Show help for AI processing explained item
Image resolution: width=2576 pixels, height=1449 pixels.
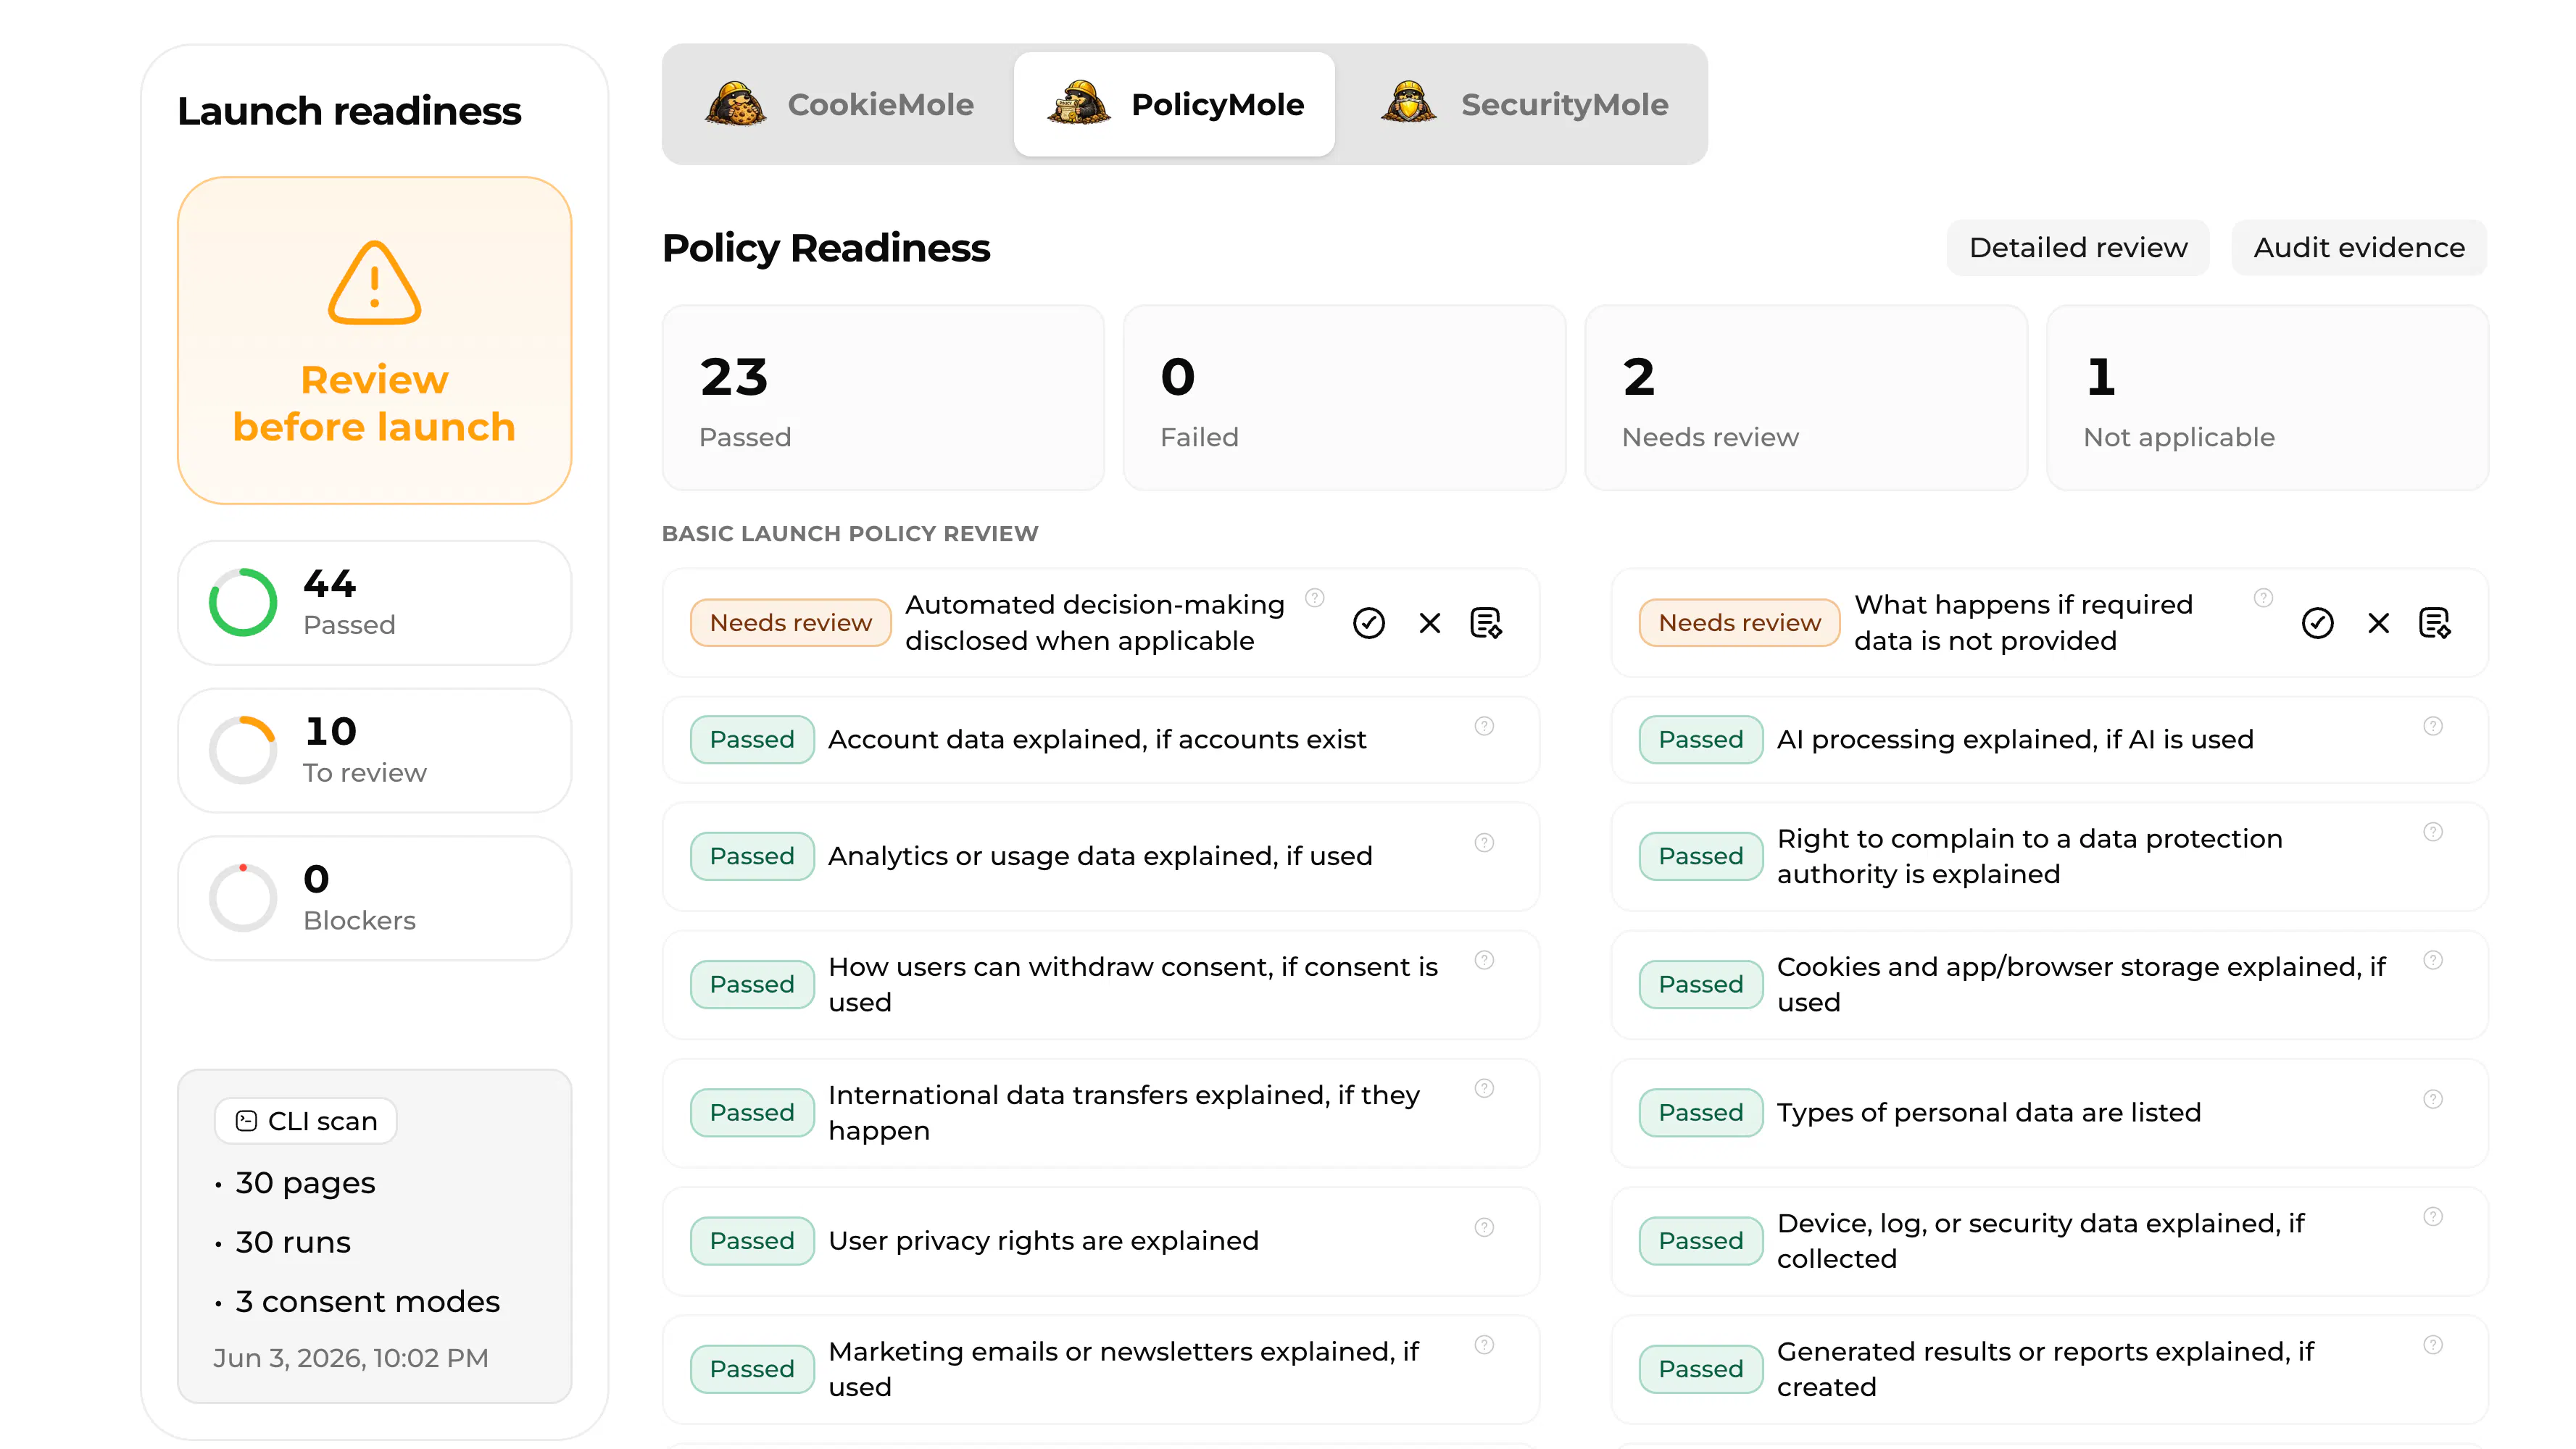[2432, 725]
